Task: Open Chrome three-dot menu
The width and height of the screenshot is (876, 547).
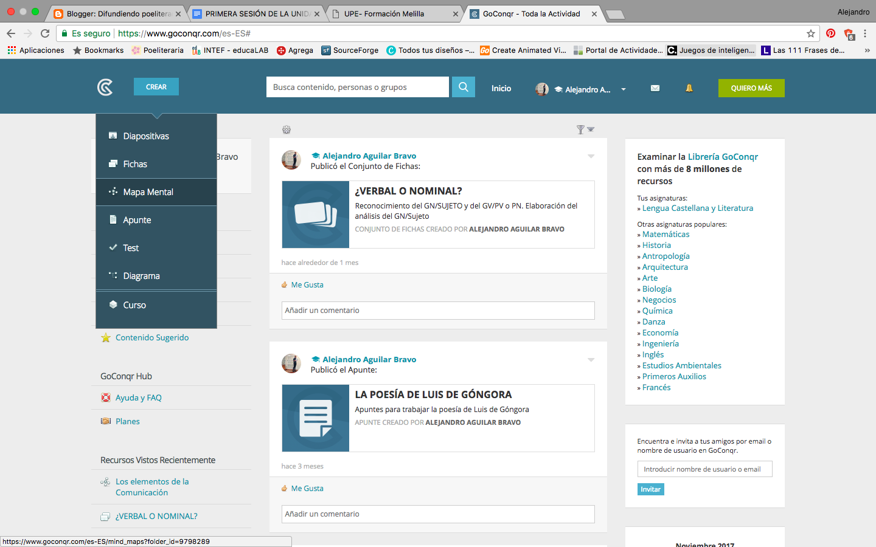Action: (x=865, y=33)
